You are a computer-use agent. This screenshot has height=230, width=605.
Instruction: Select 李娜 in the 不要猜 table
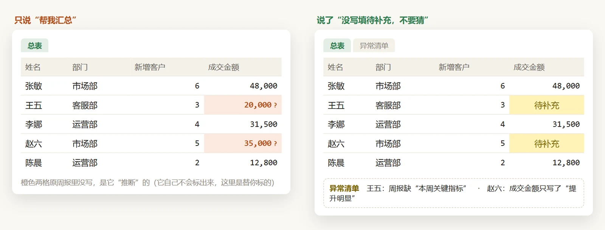click(x=336, y=124)
